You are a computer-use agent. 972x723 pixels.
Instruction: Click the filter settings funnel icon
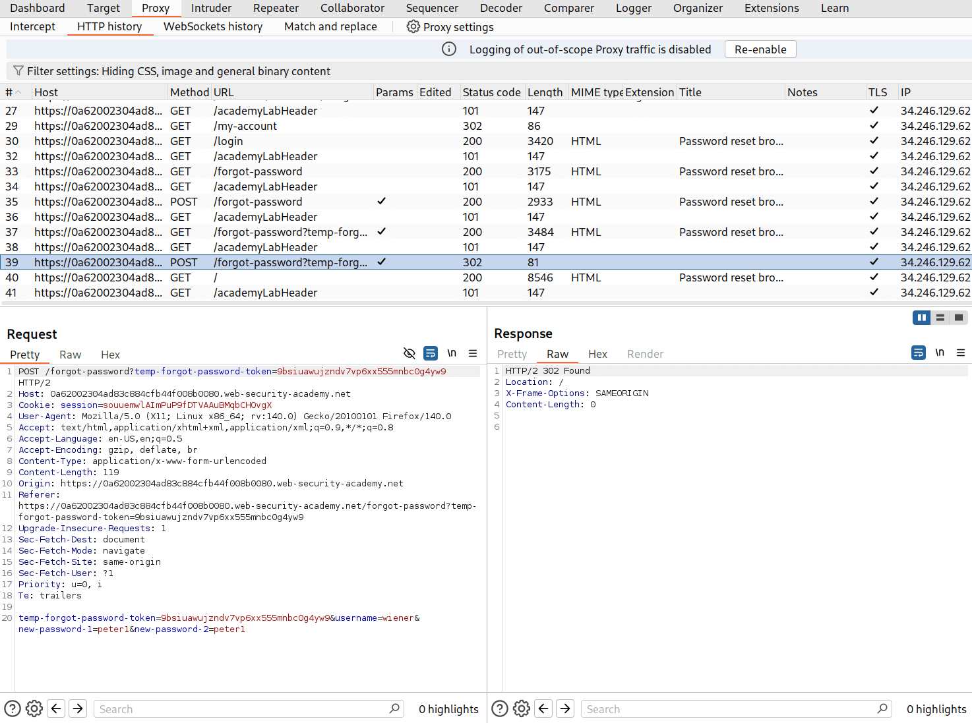18,71
